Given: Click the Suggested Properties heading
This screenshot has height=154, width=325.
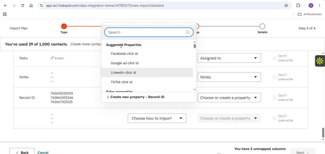Looking at the screenshot, I should click(124, 45).
